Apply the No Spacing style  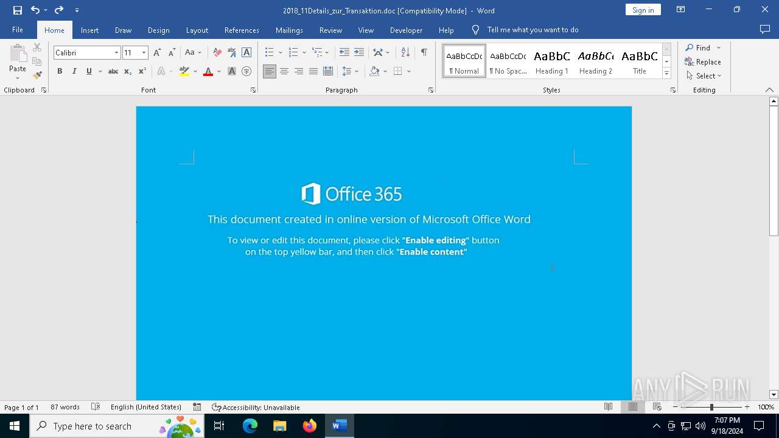point(508,61)
